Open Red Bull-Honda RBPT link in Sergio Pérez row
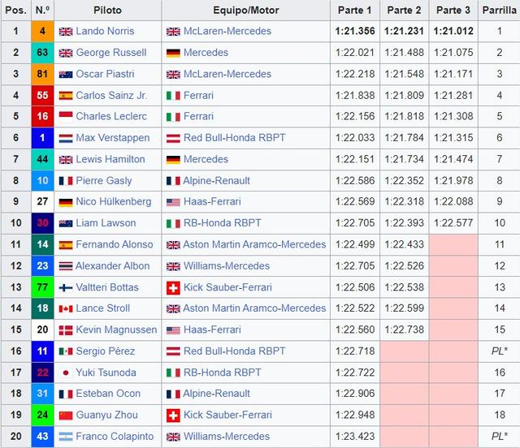The width and height of the screenshot is (520, 448). coord(235,351)
